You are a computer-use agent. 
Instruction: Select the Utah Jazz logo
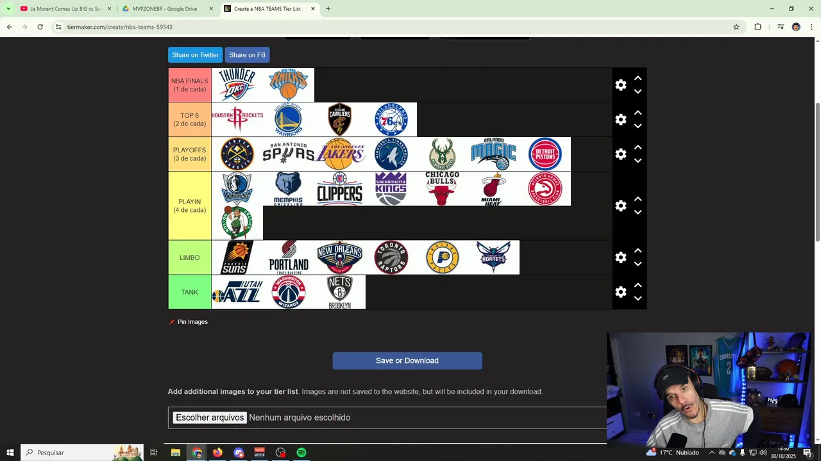coord(237,292)
